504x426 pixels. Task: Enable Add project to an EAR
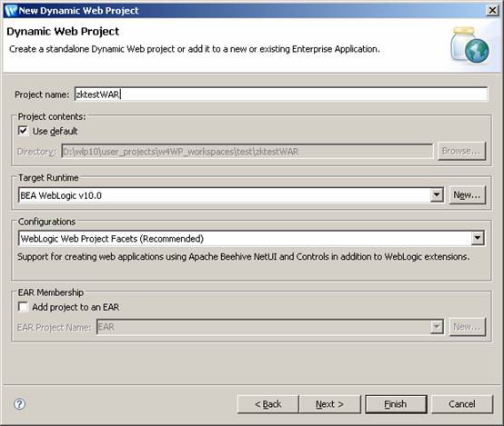(23, 307)
